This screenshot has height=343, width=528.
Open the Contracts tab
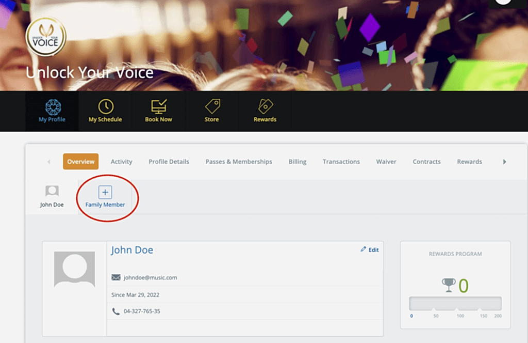click(x=426, y=162)
